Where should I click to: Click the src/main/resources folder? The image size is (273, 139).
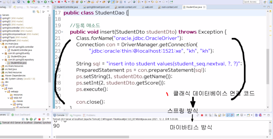tap(12, 66)
